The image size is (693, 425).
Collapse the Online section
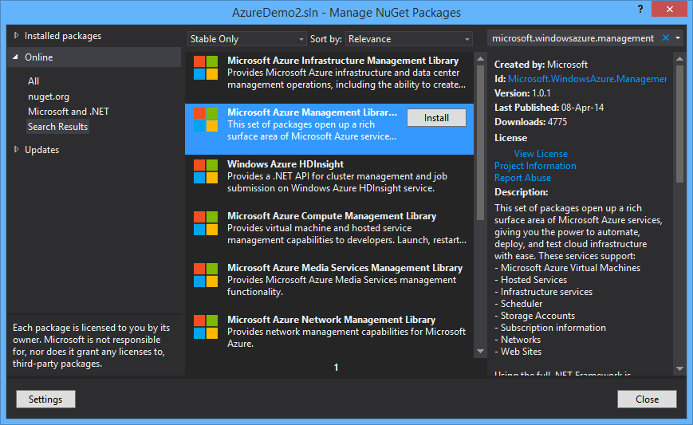point(18,57)
